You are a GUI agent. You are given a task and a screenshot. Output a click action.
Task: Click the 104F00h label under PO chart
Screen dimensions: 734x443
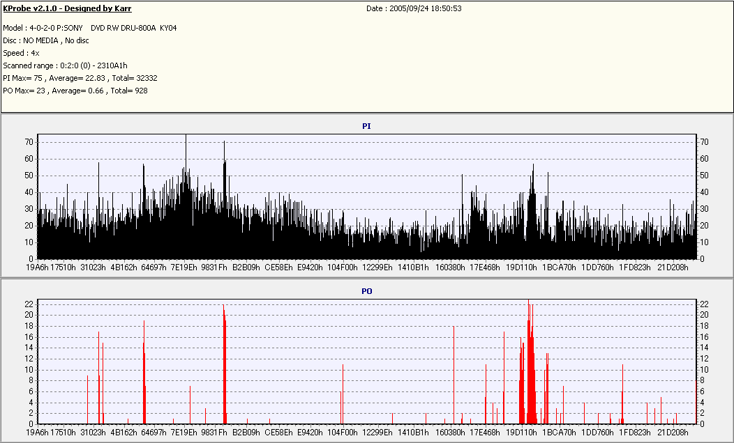[x=342, y=433]
